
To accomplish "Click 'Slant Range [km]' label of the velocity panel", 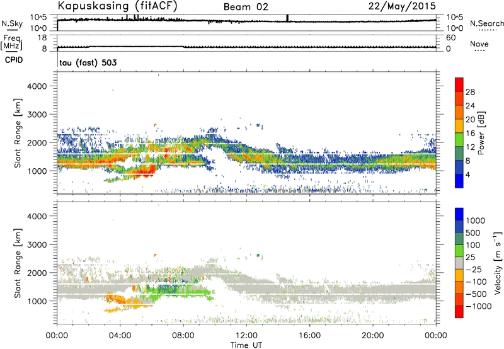I will [18, 263].
